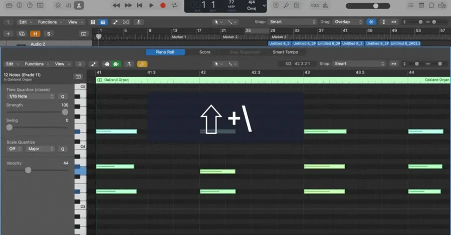This screenshot has width=451, height=235.
Task: Open the Tracks area Edit menu
Action: click(26, 22)
